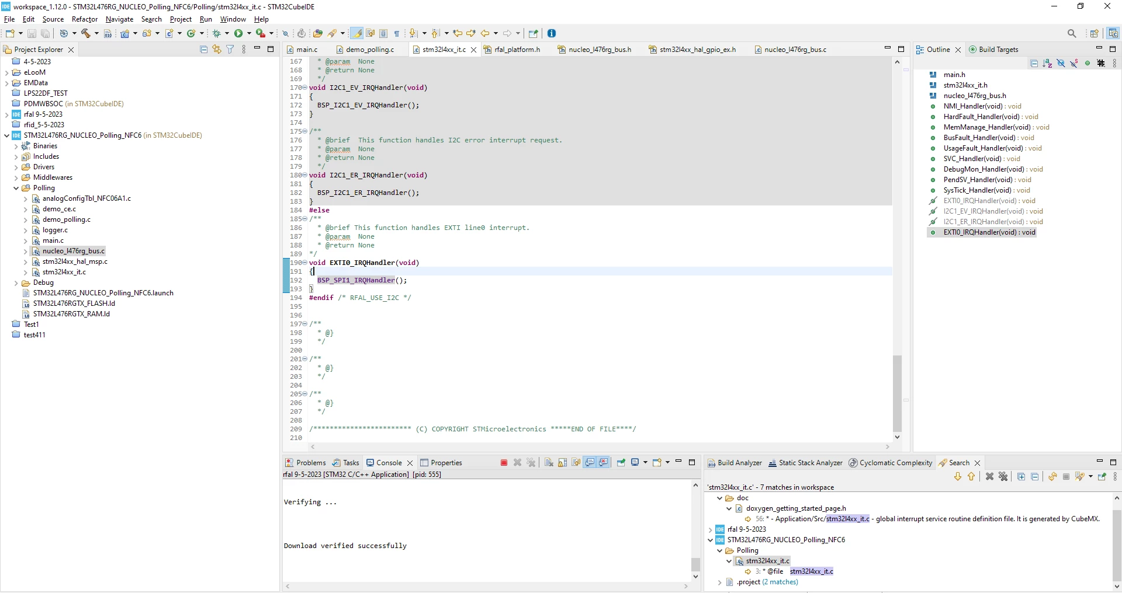Open the toolbar search magnifier icon

(1072, 33)
